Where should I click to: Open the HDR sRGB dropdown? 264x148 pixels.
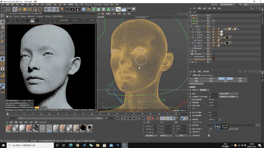pos(68,20)
